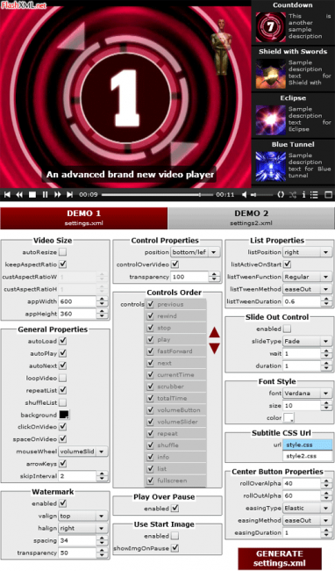Toggle the playlist list icon

(x=314, y=195)
